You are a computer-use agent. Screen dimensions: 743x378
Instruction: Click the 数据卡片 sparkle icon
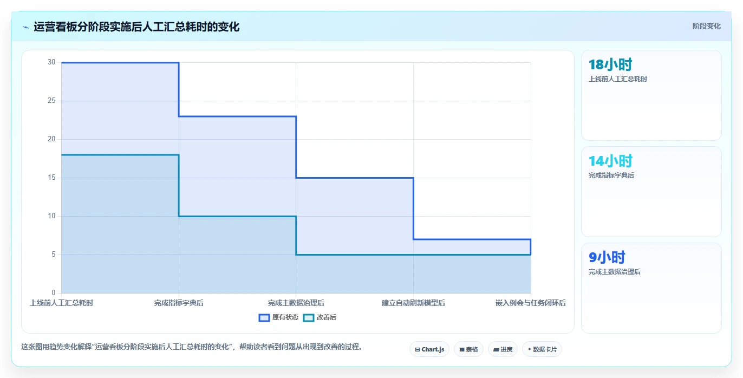click(529, 350)
